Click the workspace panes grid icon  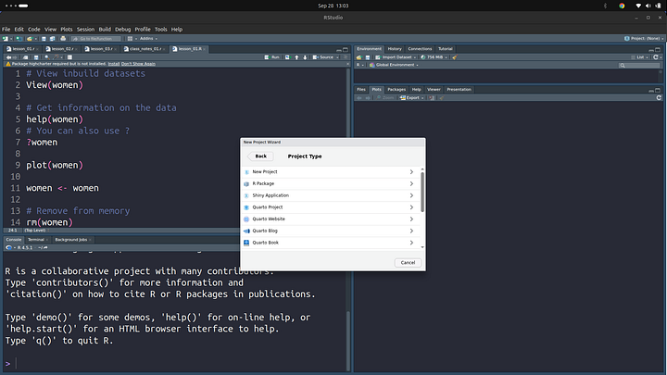tap(130, 39)
